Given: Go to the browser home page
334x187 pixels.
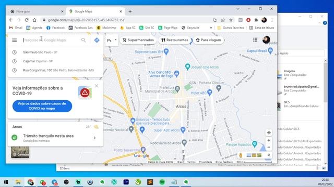Looking at the screenshot, I should [x=34, y=20].
